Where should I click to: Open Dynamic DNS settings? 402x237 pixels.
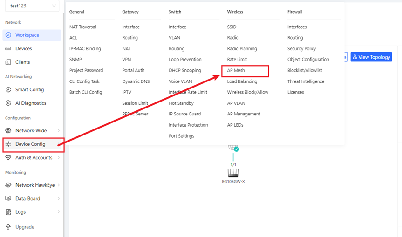136,81
